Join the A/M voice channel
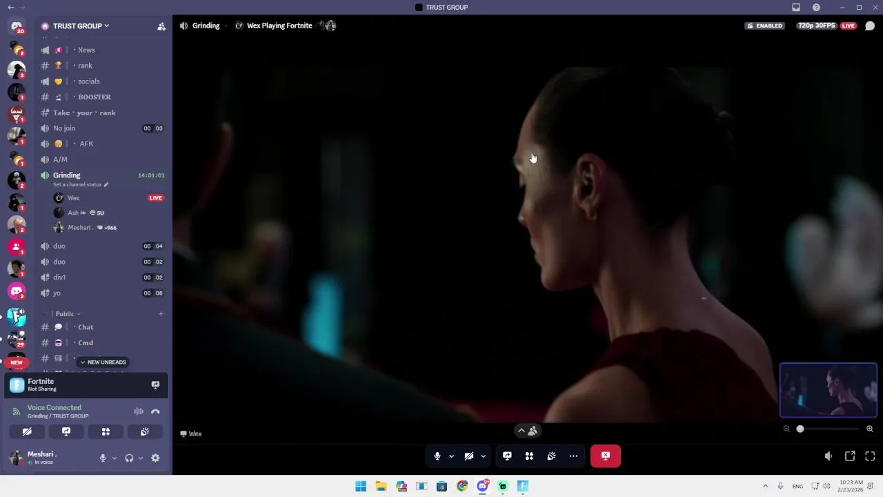The width and height of the screenshot is (883, 497). 102,159
